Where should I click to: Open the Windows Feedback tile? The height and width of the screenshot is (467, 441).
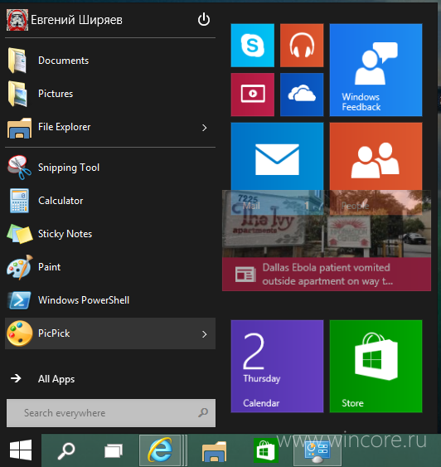tap(376, 70)
